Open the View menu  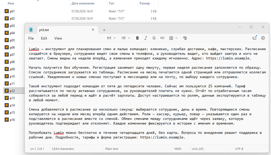58,38
